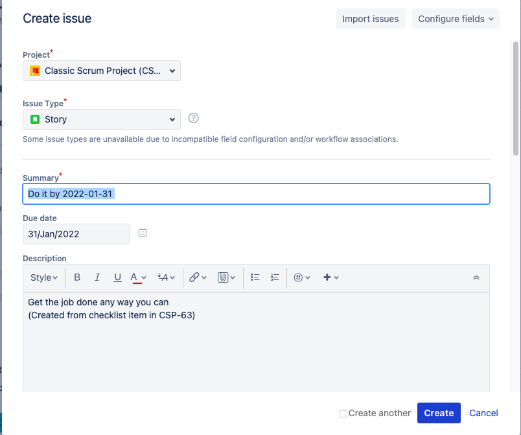Collapse the description editor toolbar

click(476, 277)
